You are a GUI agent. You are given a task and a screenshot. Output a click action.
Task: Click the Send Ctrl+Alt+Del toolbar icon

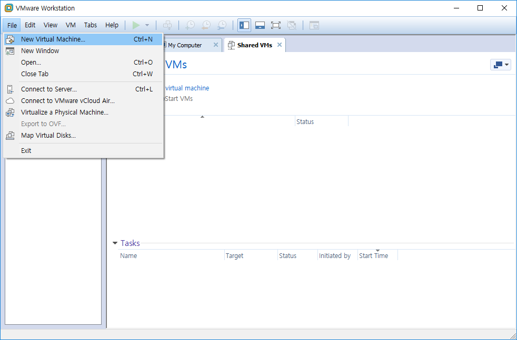click(167, 25)
